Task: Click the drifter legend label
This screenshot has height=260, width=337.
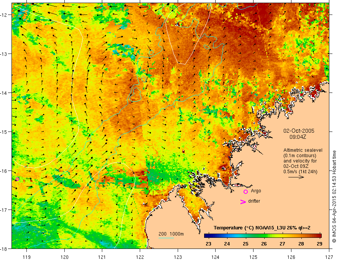Action: pyautogui.click(x=254, y=201)
